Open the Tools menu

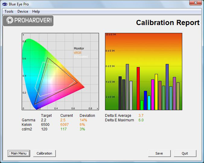coord(9,11)
